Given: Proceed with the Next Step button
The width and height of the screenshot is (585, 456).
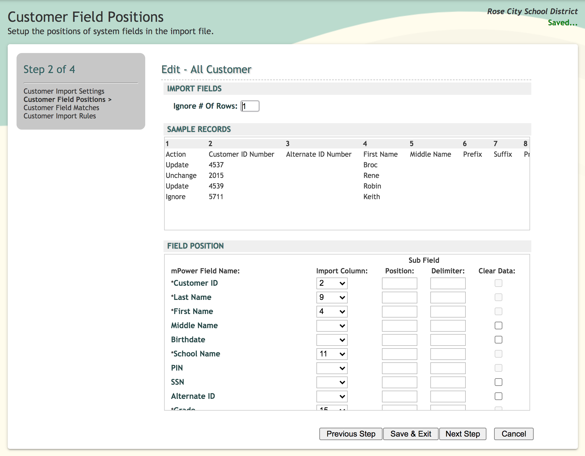Looking at the screenshot, I should 463,434.
